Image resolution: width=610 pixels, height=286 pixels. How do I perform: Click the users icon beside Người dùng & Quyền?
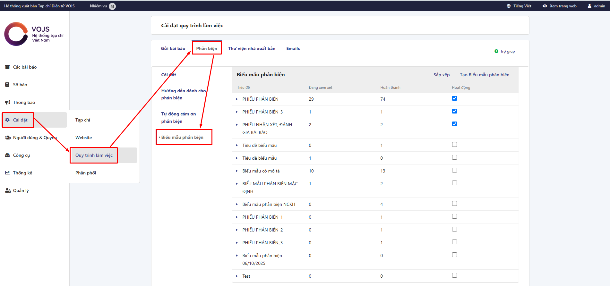(x=8, y=138)
